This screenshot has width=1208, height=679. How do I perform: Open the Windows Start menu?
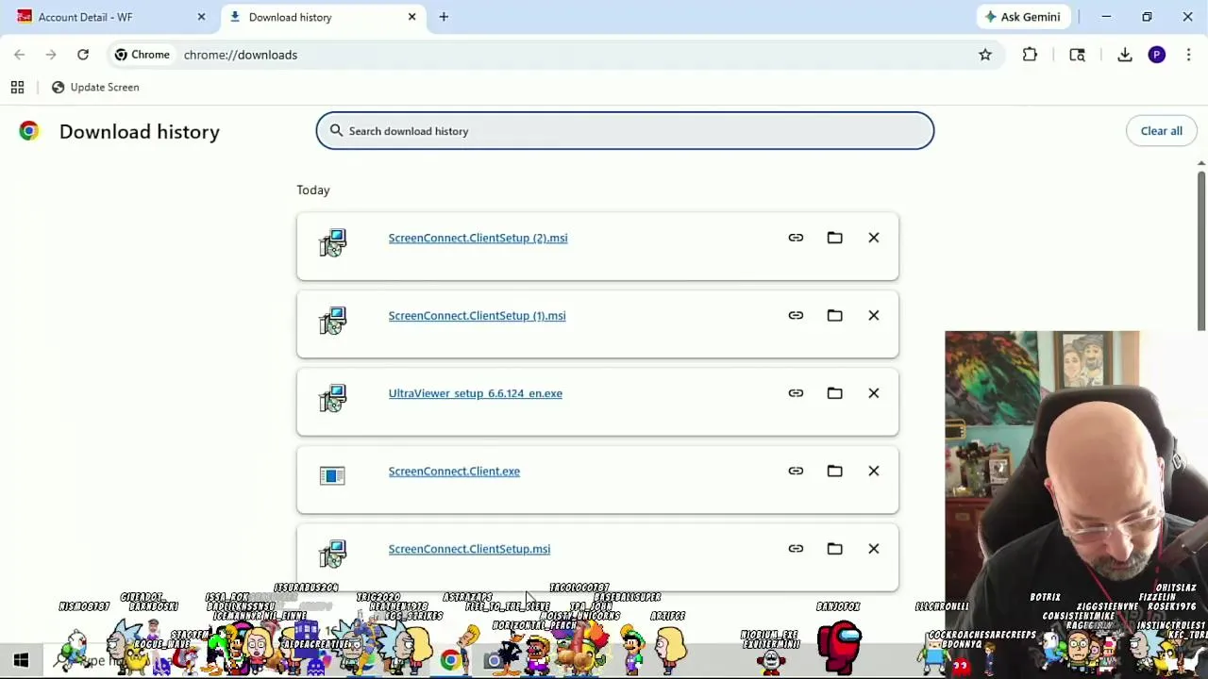(21, 661)
